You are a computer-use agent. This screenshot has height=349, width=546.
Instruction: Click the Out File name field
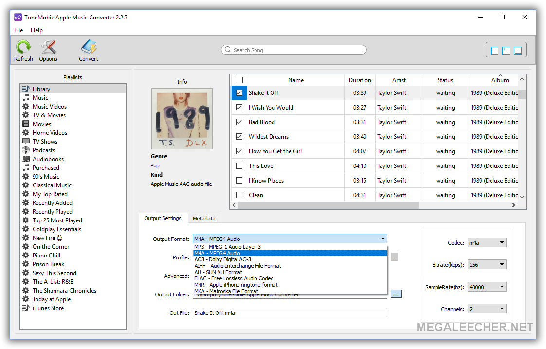(x=290, y=313)
